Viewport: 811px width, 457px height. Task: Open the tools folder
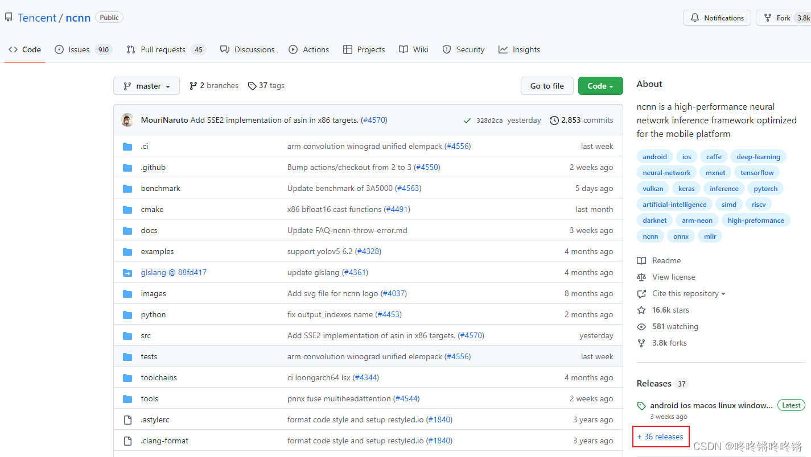[x=150, y=398]
